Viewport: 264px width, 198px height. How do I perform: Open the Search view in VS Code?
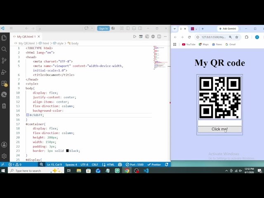[x=4, y=49]
